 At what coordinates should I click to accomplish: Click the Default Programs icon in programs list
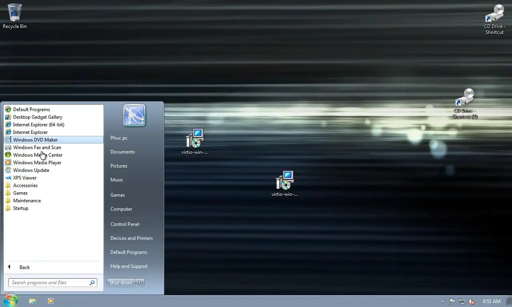(8, 110)
